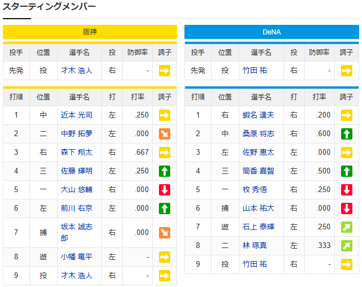Click the condition arrow icon for DeNA starter 竹田 祐
The height and width of the screenshot is (287, 362).
coord(346,71)
